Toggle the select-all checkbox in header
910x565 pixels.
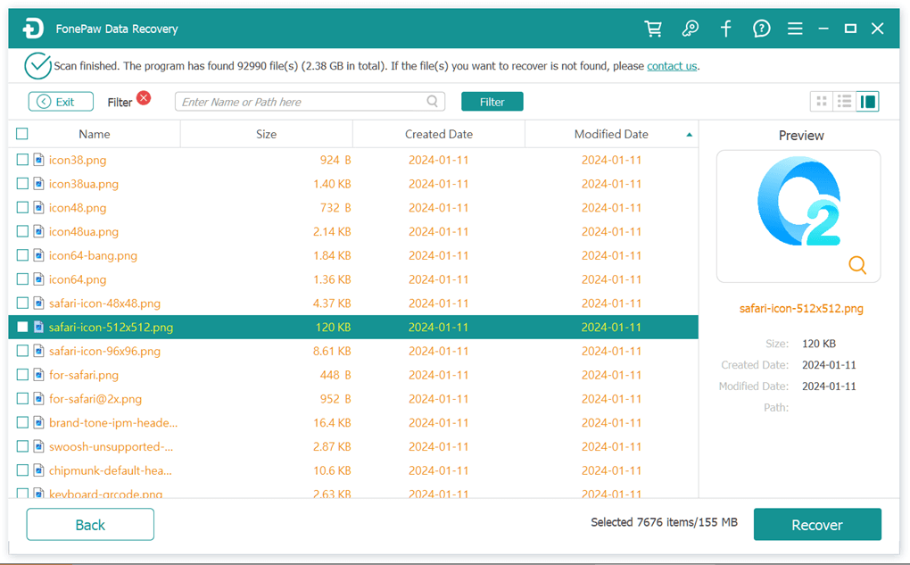21,132
